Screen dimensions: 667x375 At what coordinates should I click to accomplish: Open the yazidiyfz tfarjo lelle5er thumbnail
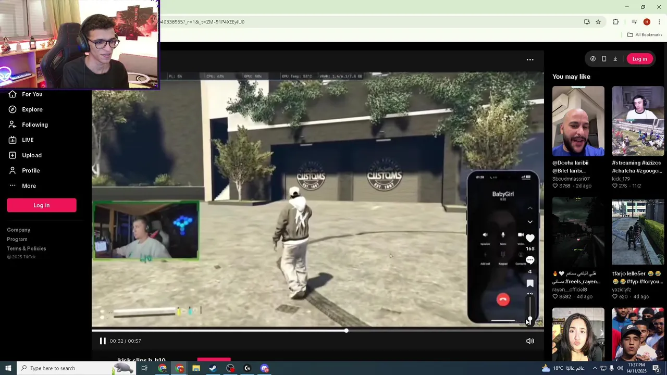[x=638, y=231]
